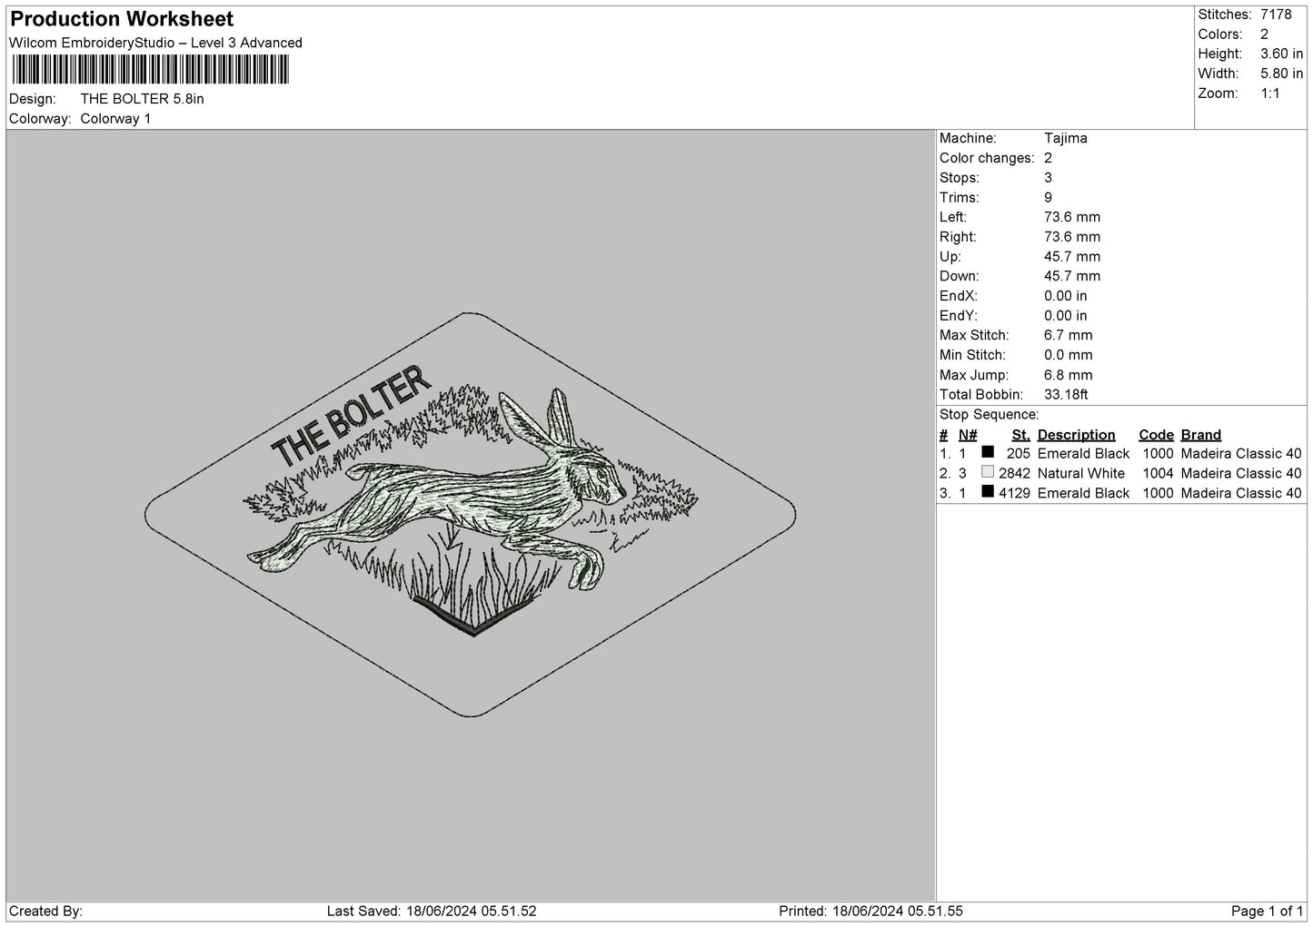Click the barcode under the worksheet title
Image resolution: width=1313 pixels, height=927 pixels.
click(x=150, y=70)
